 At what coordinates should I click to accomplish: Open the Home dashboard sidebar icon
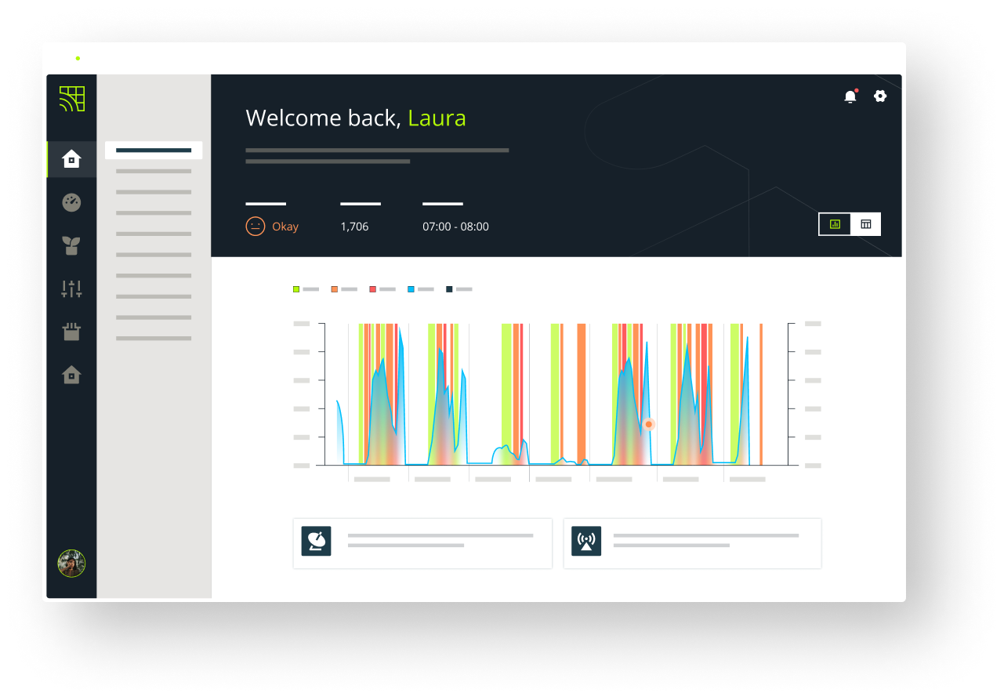tap(71, 159)
